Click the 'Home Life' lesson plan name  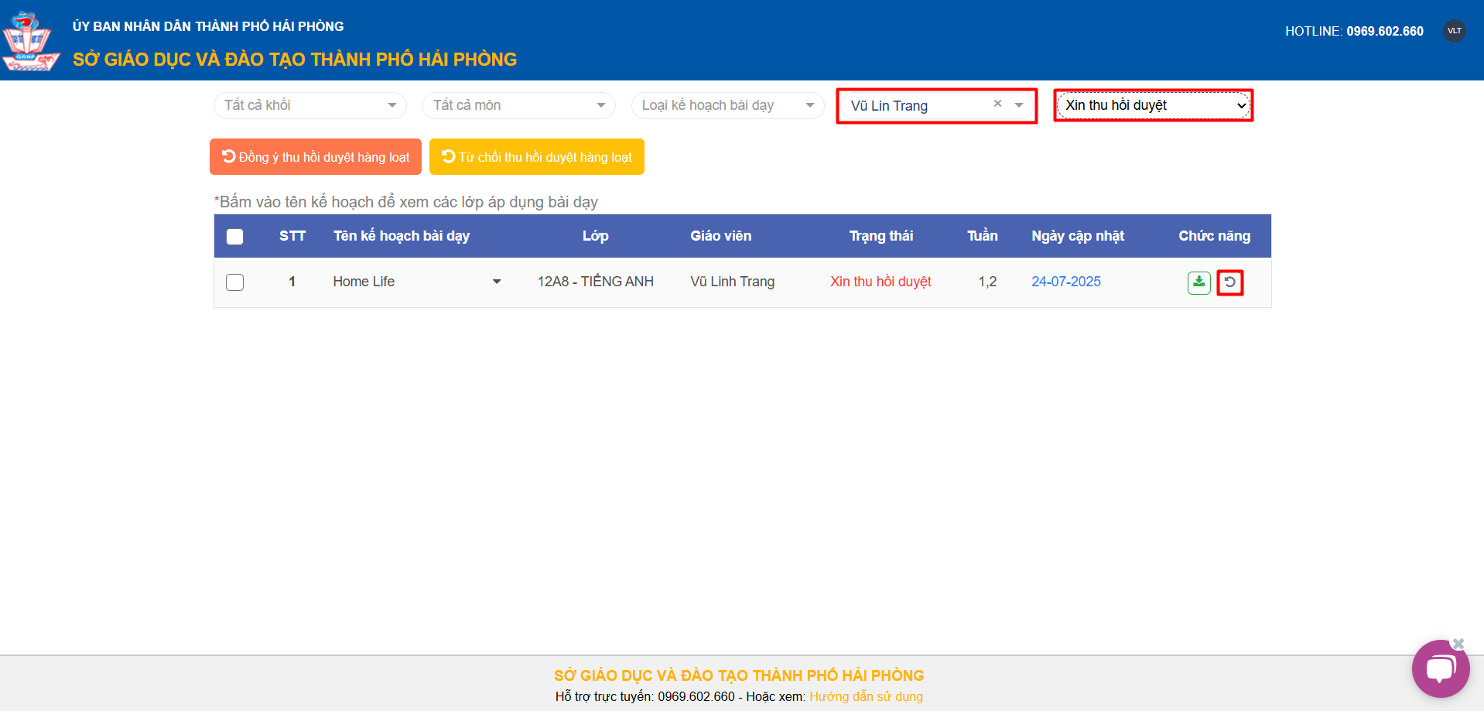tap(364, 282)
